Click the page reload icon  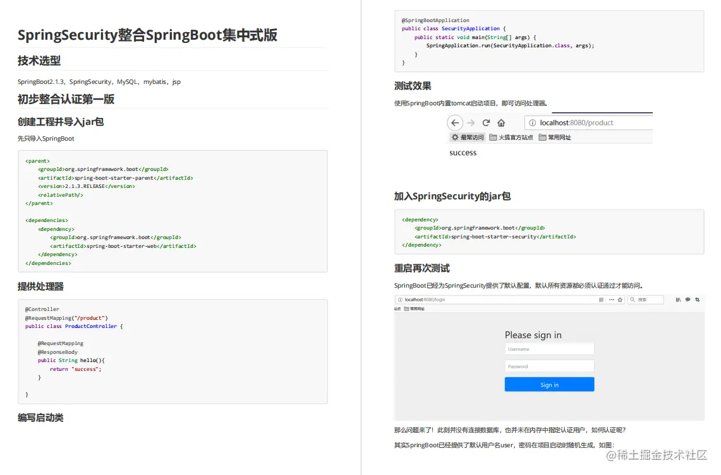(486, 122)
